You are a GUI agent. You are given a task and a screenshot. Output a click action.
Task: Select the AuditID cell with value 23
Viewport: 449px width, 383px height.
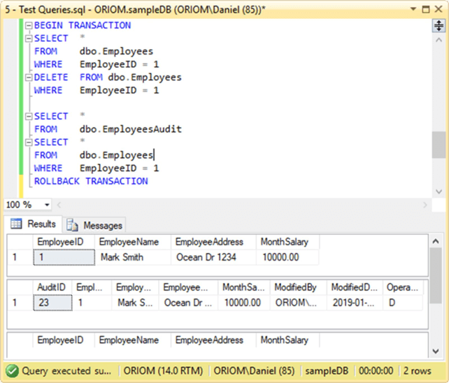(x=52, y=303)
